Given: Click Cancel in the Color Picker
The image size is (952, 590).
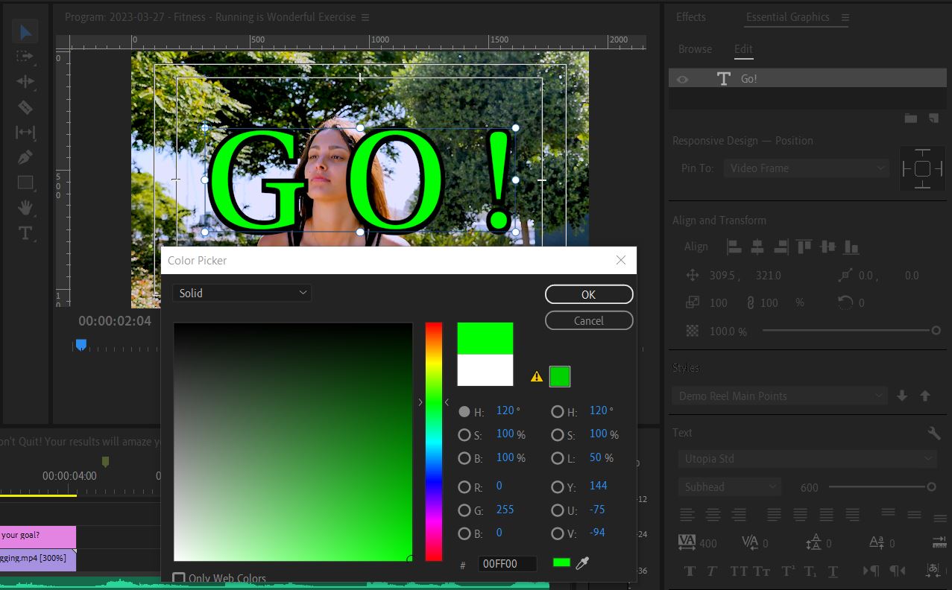Looking at the screenshot, I should (x=589, y=320).
